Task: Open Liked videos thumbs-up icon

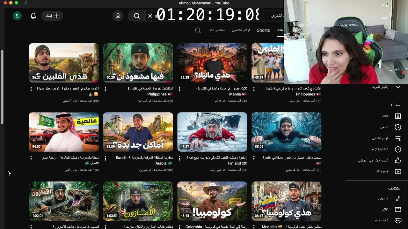Action: coord(398,160)
